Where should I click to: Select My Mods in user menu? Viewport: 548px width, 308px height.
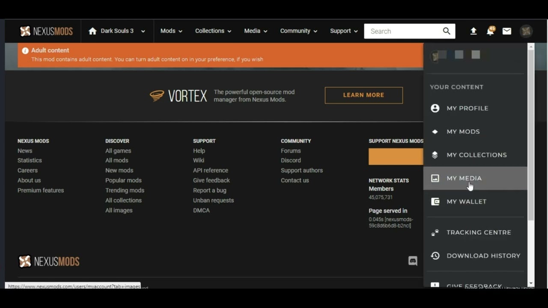coord(475,132)
